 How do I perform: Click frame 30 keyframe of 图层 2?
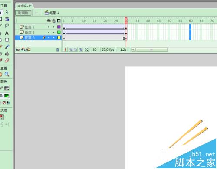pyautogui.click(x=126, y=28)
